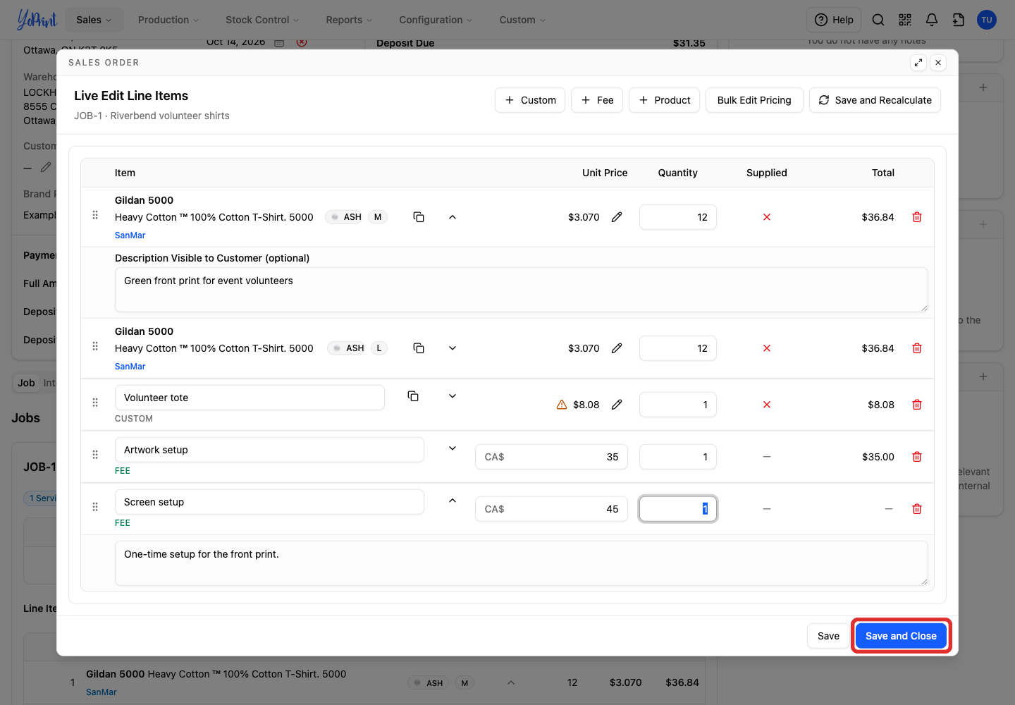Expand the Artwork setup fee details
Image resolution: width=1015 pixels, height=705 pixels.
453,448
